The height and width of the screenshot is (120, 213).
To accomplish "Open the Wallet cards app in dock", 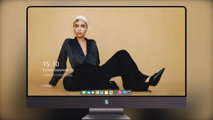I will [111, 92].
